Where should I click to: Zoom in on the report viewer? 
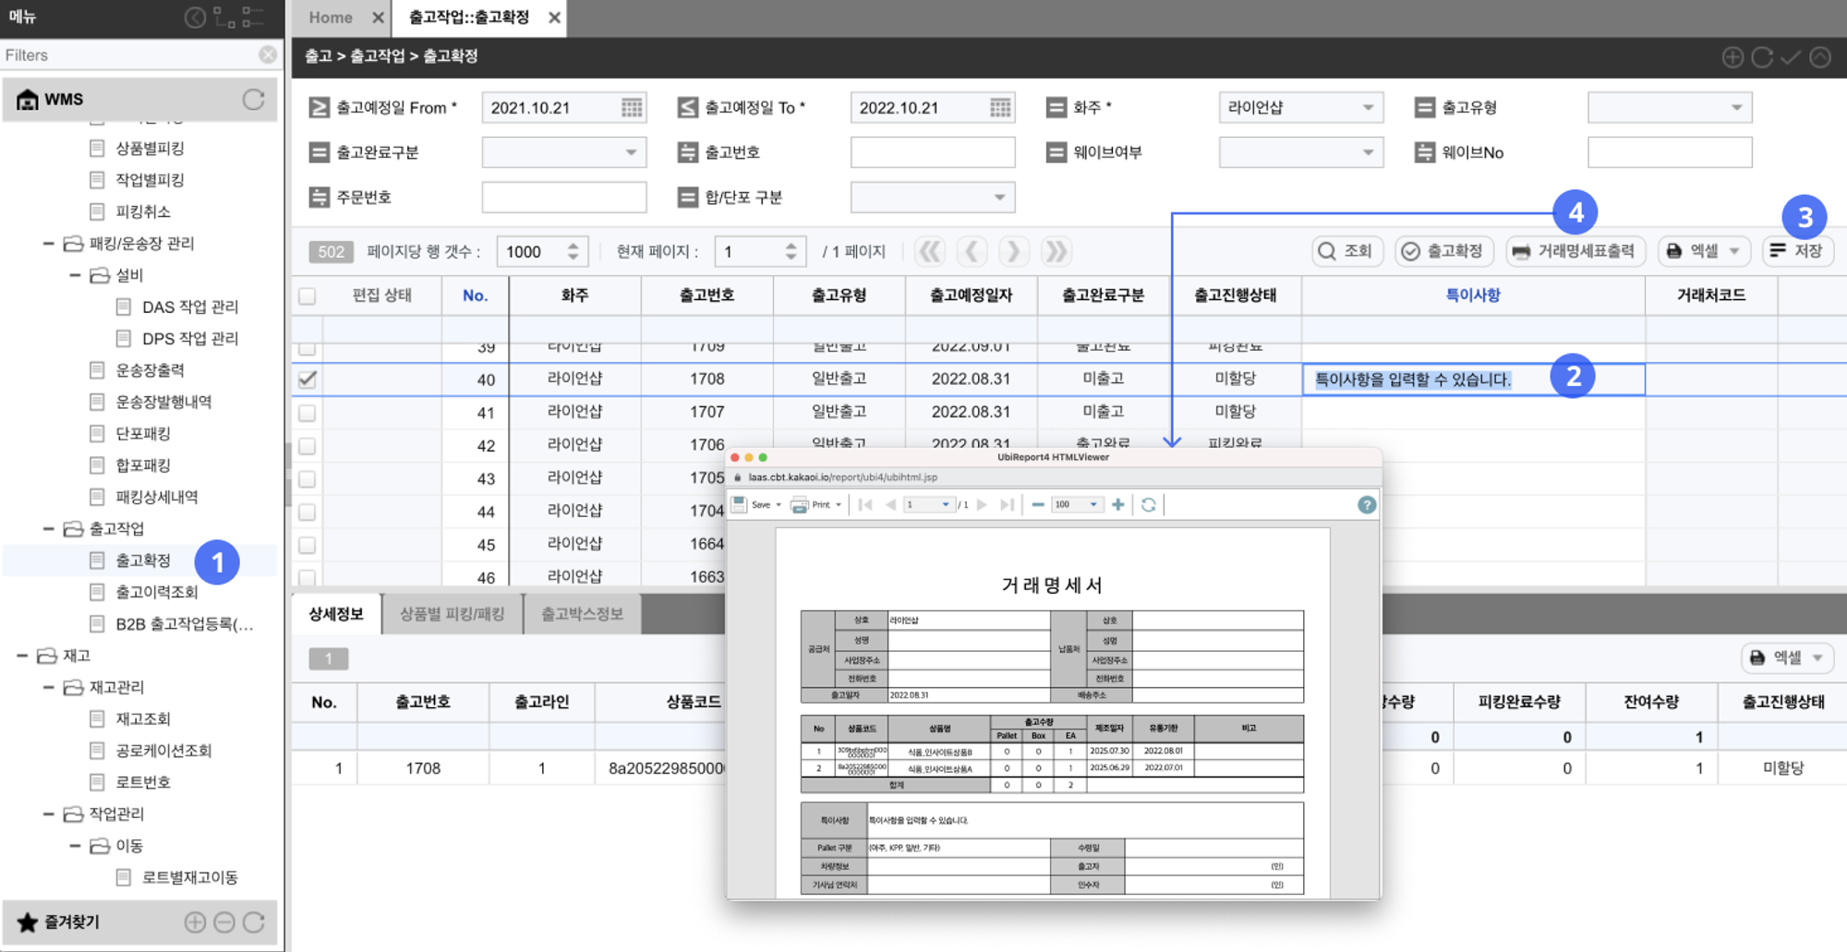[1117, 505]
